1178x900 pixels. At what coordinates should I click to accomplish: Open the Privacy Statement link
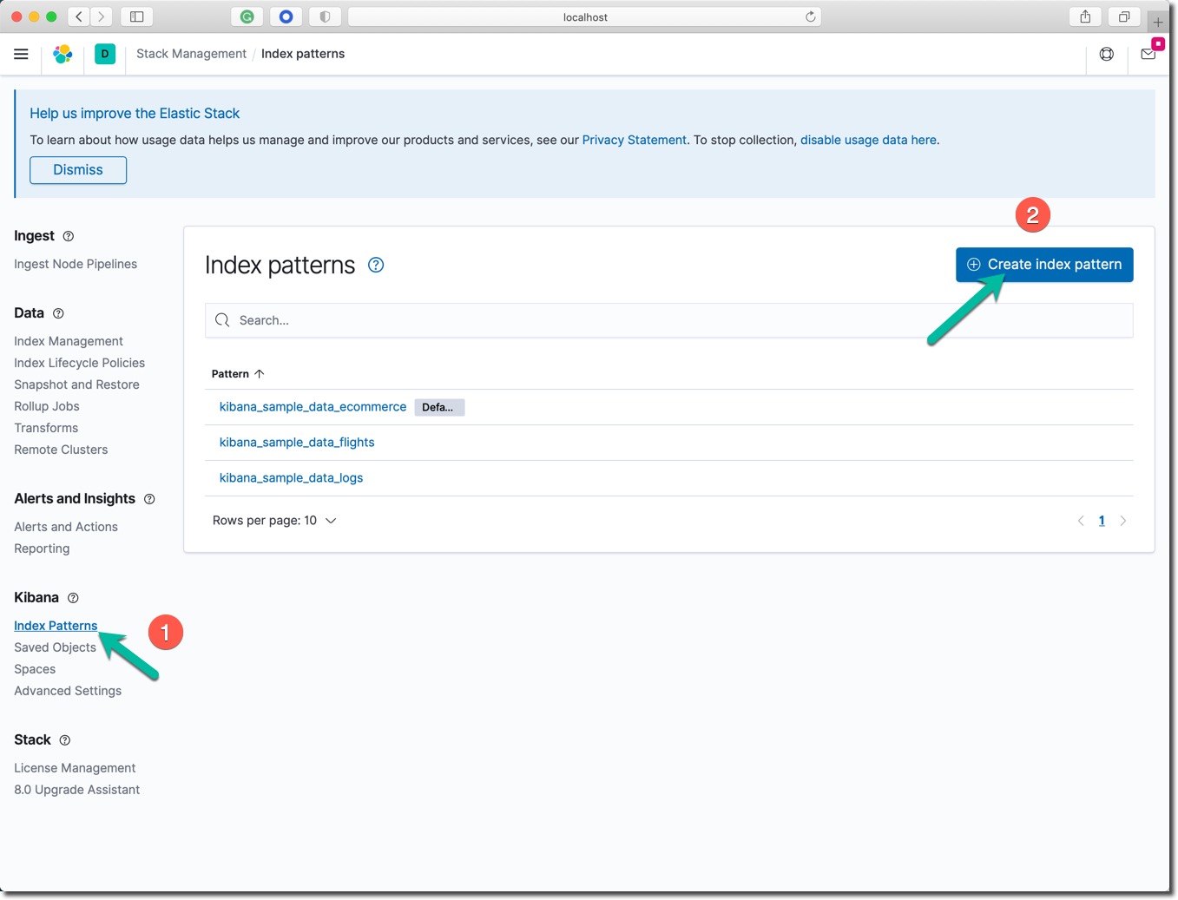click(634, 140)
